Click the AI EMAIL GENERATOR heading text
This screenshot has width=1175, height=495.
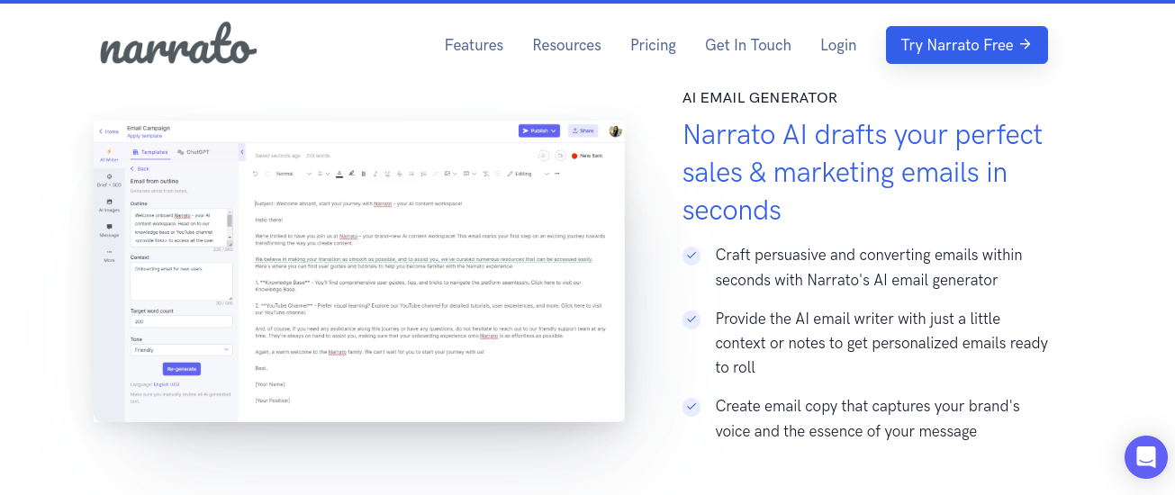pos(760,97)
